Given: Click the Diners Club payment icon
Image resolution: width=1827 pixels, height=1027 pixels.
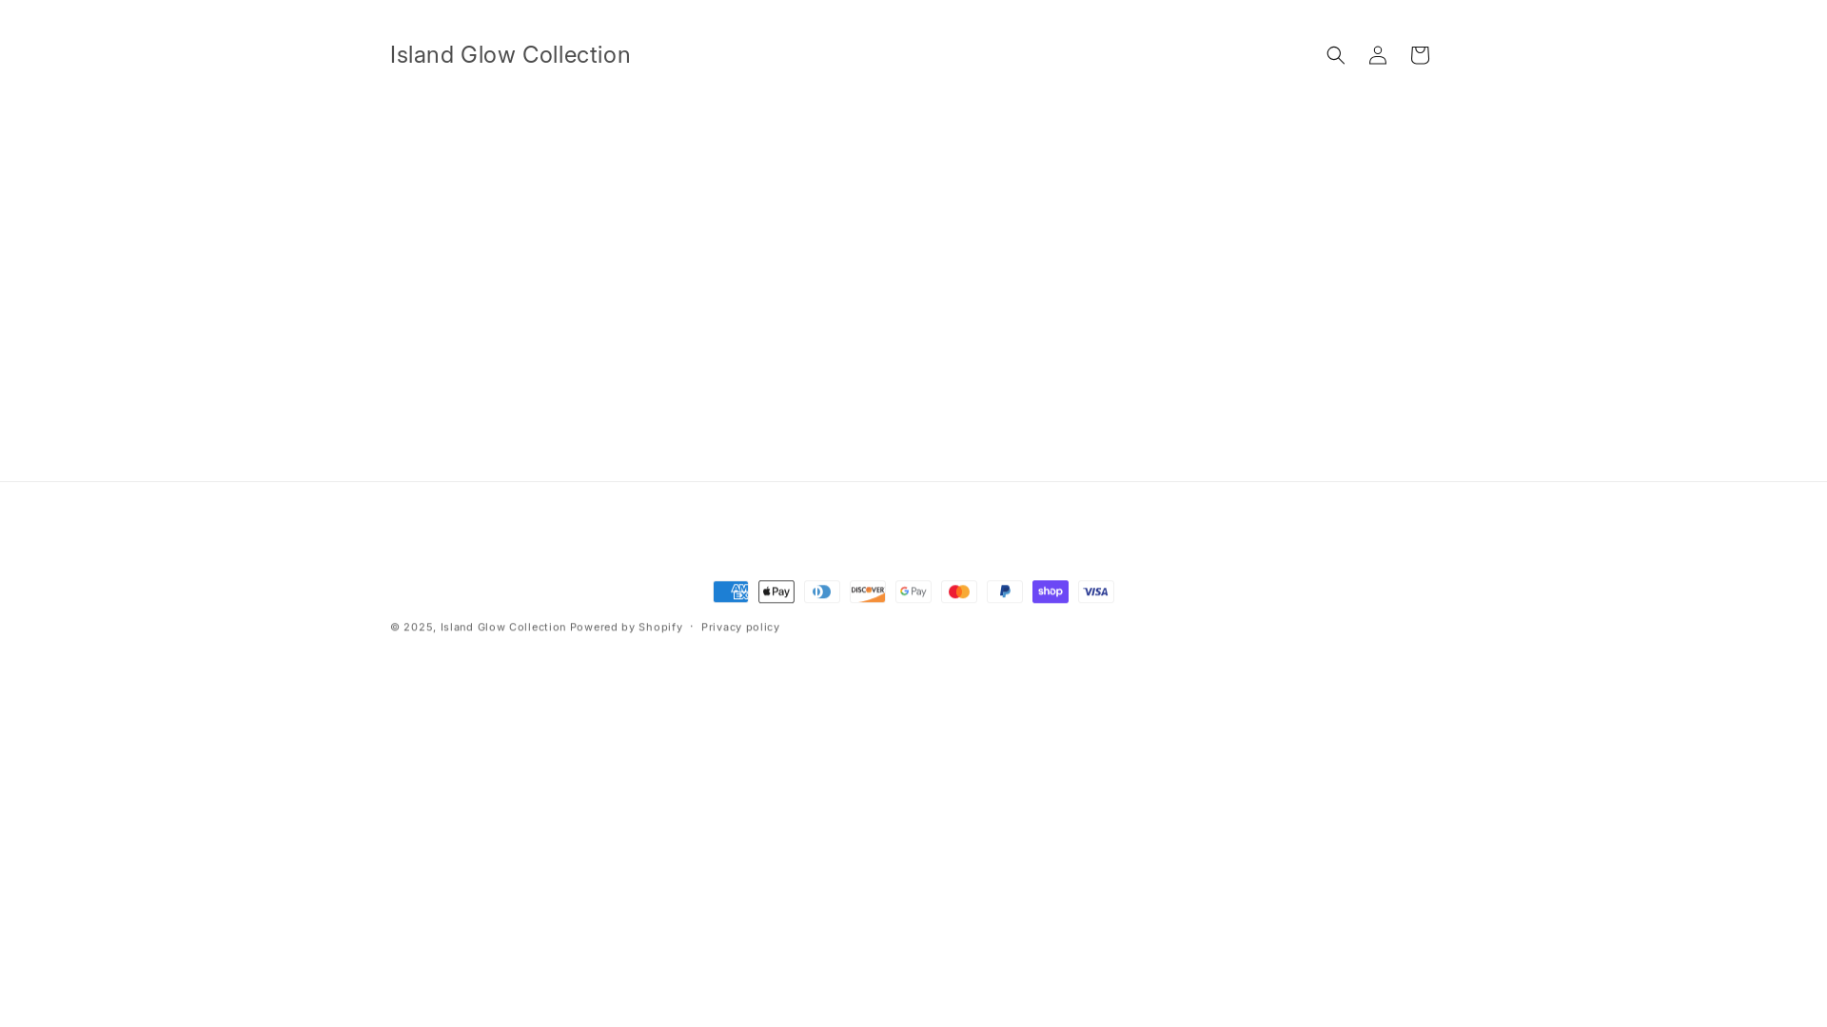Looking at the screenshot, I should (x=822, y=591).
